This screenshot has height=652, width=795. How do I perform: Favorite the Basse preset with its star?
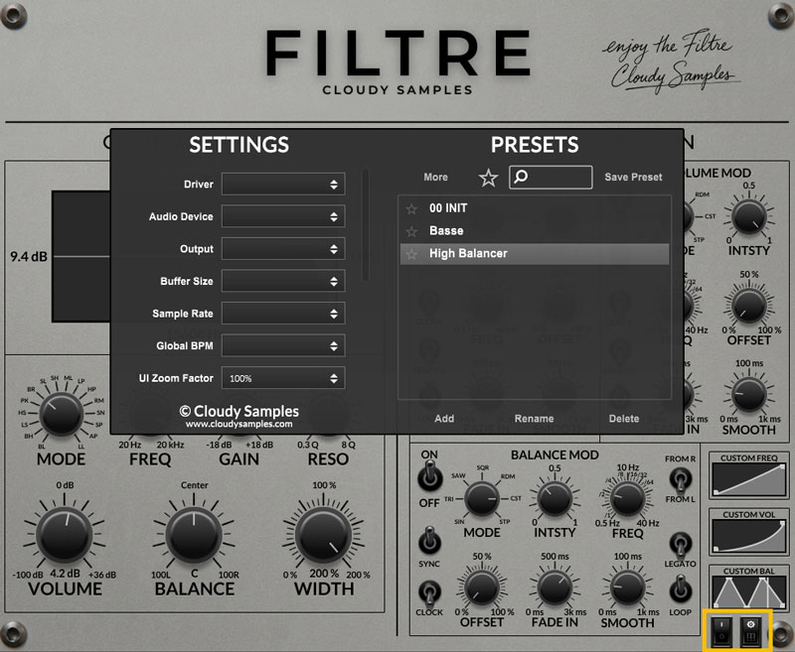pyautogui.click(x=411, y=231)
